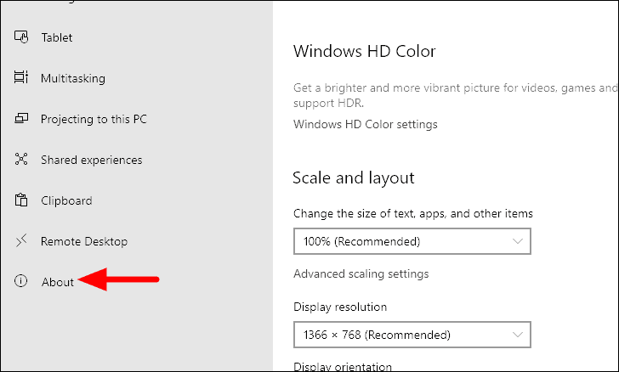Click the Projecting to this PC icon
Image resolution: width=619 pixels, height=372 pixels.
click(x=21, y=118)
